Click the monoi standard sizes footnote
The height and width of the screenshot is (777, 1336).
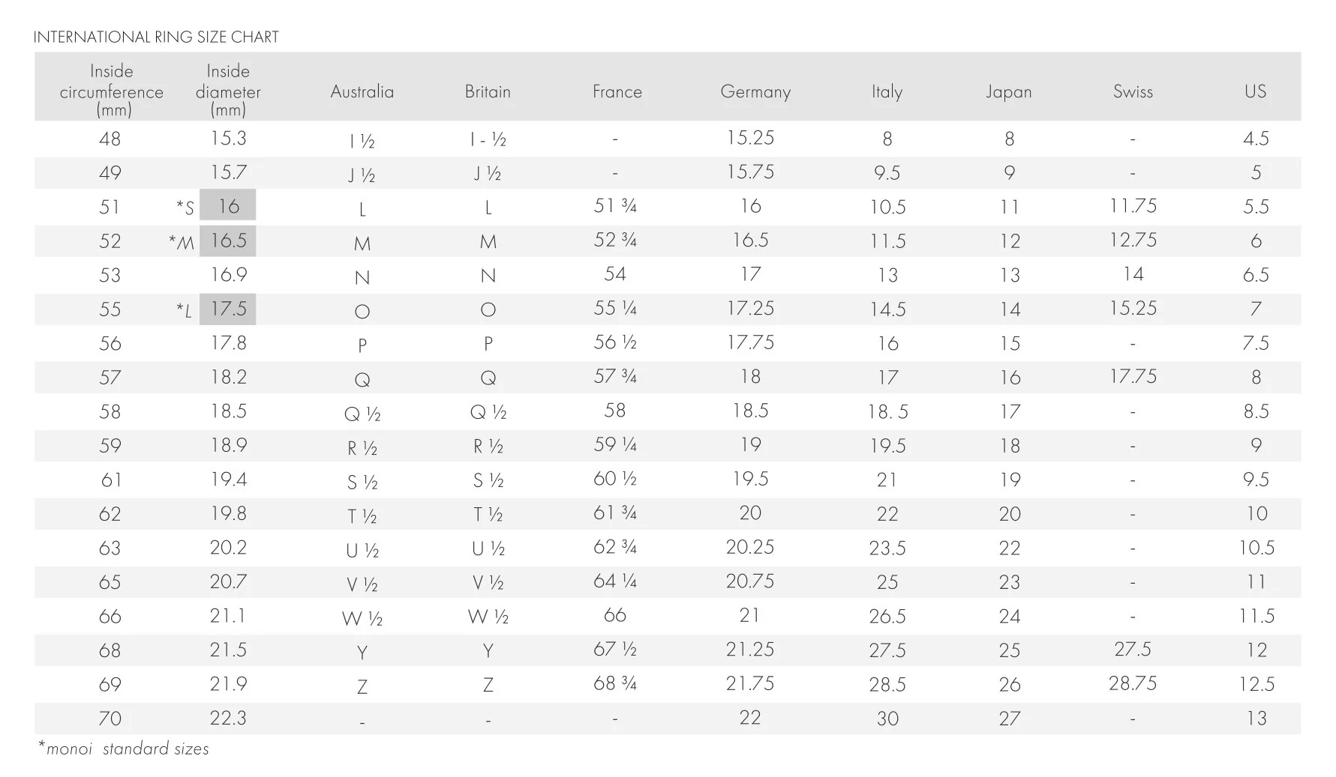pyautogui.click(x=124, y=749)
